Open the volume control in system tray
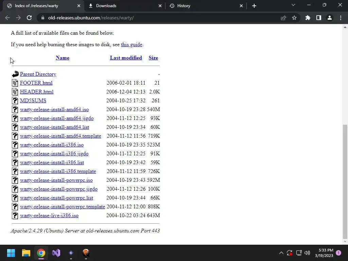Image resolution: width=348 pixels, height=261 pixels. coord(307,253)
